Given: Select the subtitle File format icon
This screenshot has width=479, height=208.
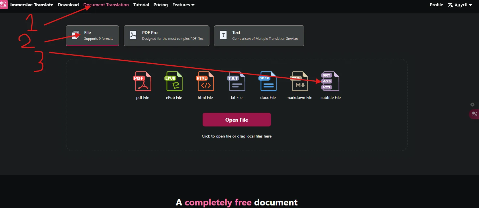Looking at the screenshot, I should [331, 81].
